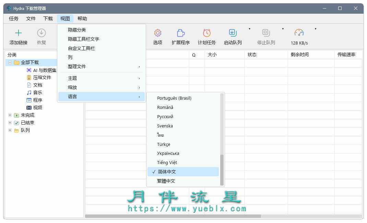Image resolution: width=367 pixels, height=223 pixels.
Task: Expand the 已结束 tree node
Action: [10, 123]
